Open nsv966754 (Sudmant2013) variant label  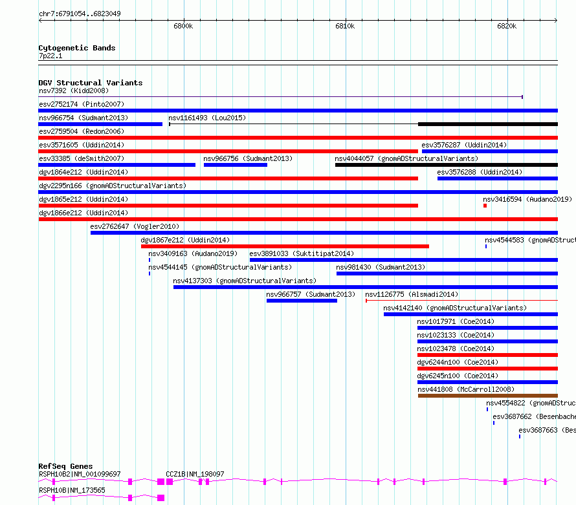pos(83,118)
